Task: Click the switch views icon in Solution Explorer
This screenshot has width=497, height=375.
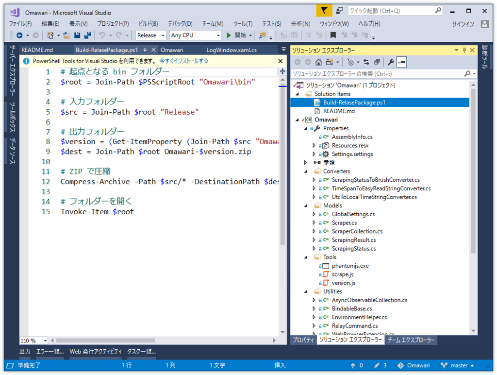Action: pos(330,62)
